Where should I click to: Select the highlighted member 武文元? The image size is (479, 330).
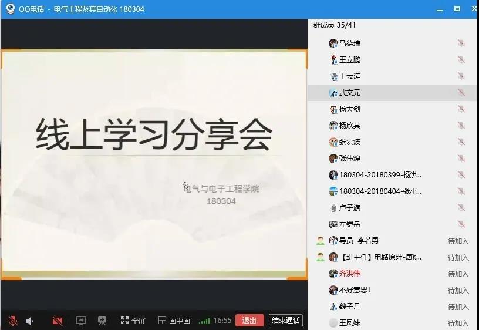[350, 93]
